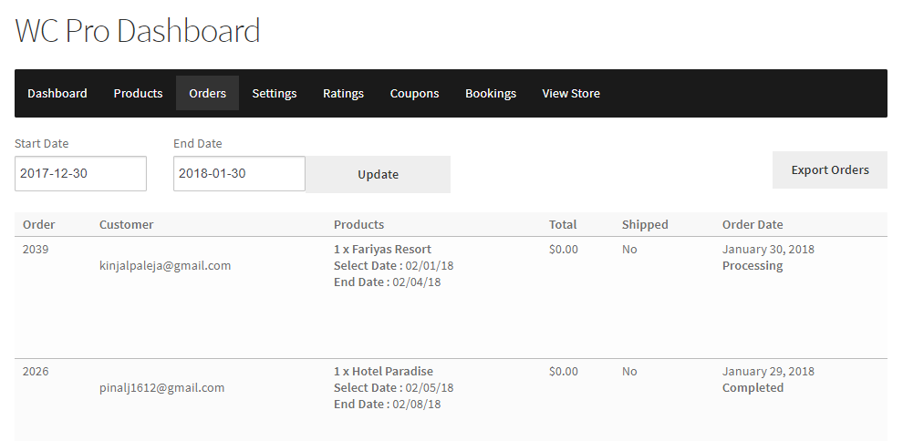This screenshot has height=441, width=903.
Task: Go to the Products tab
Action: pos(138,93)
